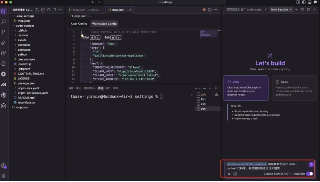This screenshot has width=320, height=182.
Task: Create a new terminal with plus icon
Action: click(196, 88)
